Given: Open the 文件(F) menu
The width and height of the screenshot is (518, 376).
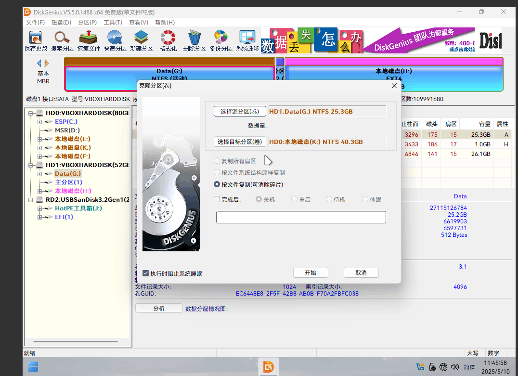Looking at the screenshot, I should click(x=35, y=23).
